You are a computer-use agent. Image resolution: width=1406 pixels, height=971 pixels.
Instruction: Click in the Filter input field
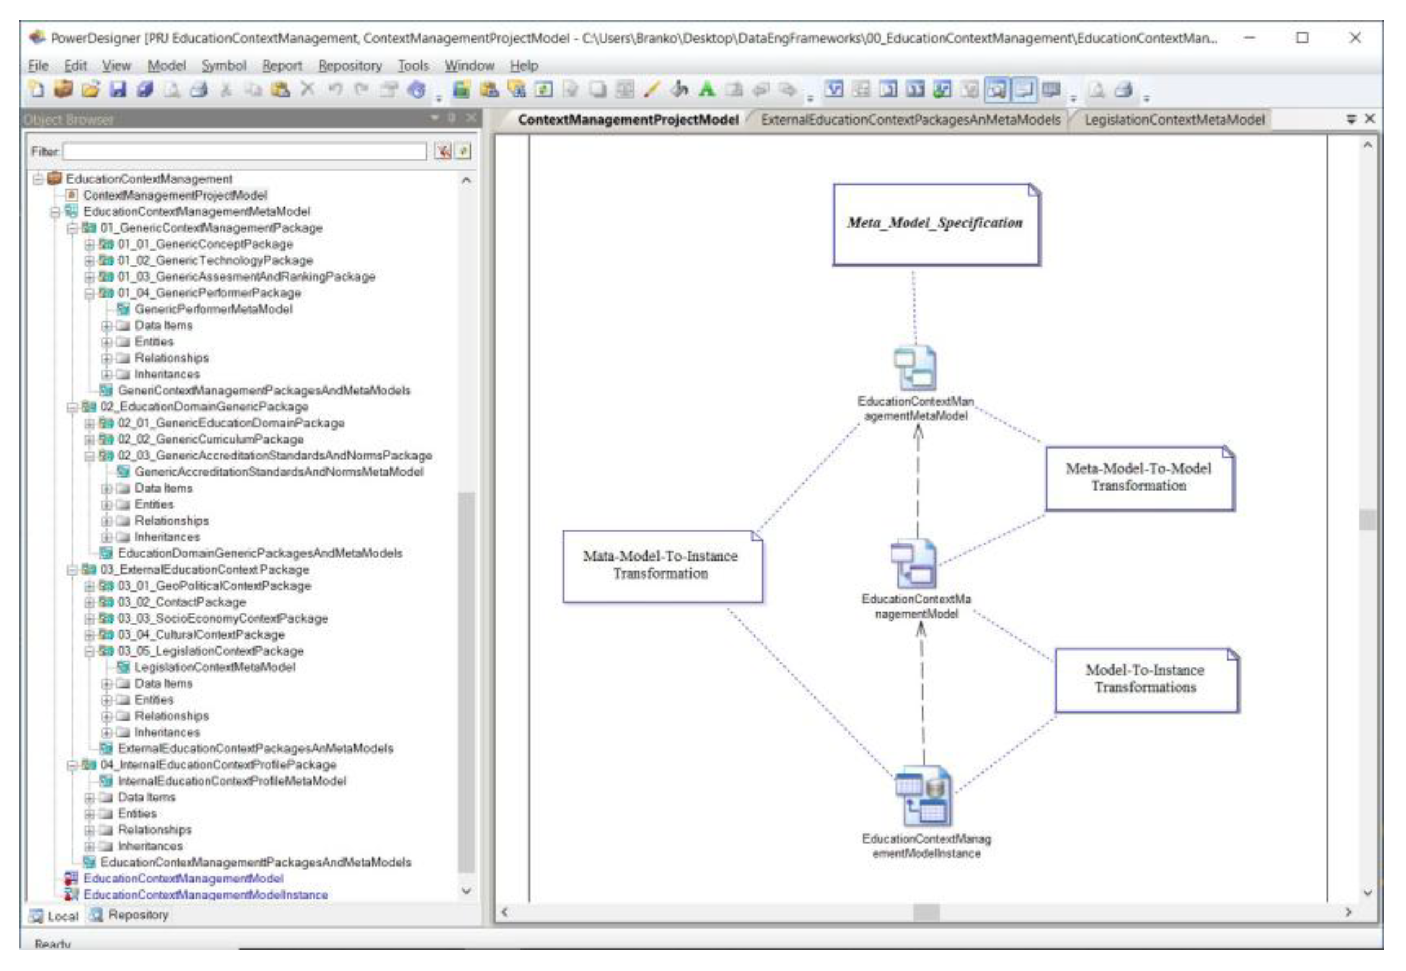pyautogui.click(x=245, y=152)
